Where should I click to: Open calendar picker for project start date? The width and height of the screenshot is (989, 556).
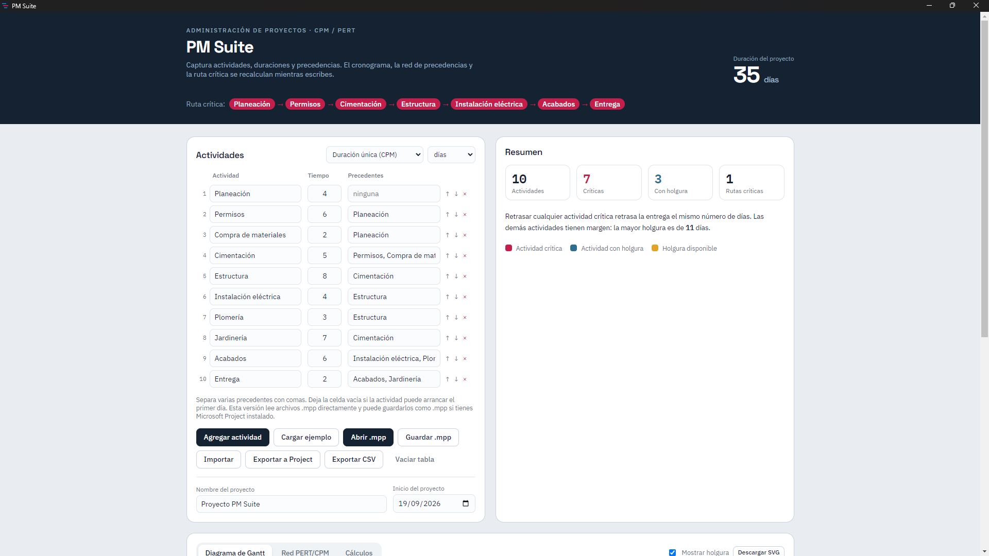466,503
